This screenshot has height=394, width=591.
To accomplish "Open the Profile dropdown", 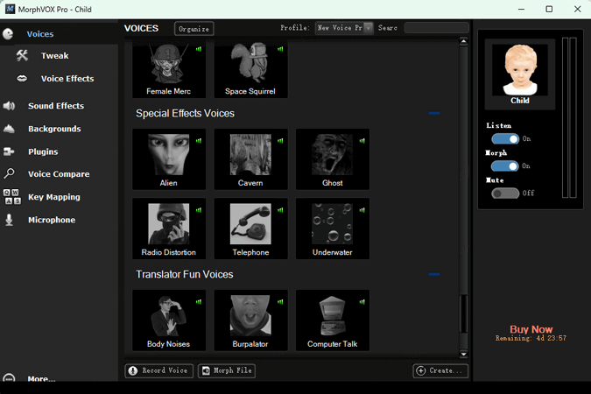I will [x=344, y=28].
